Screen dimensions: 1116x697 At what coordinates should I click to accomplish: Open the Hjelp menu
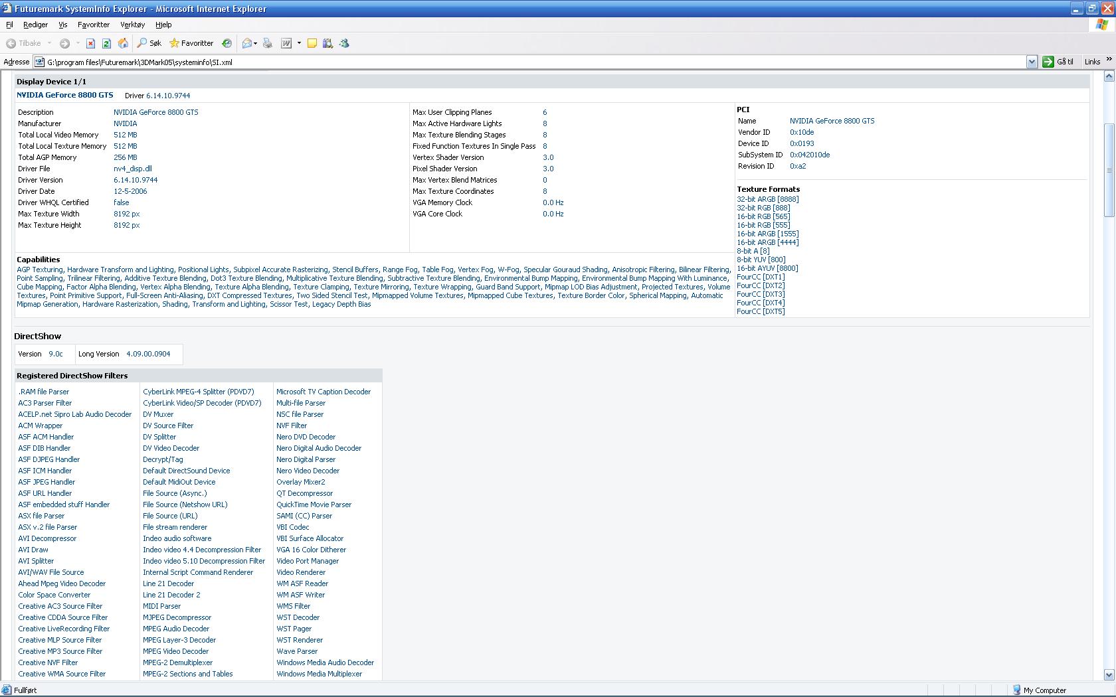[163, 25]
